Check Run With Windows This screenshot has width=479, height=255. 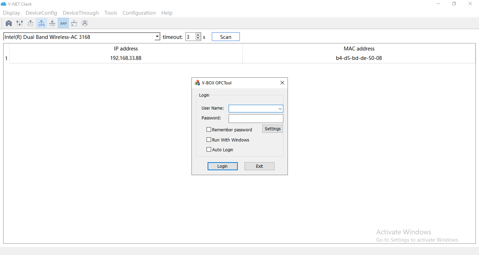[x=209, y=139]
